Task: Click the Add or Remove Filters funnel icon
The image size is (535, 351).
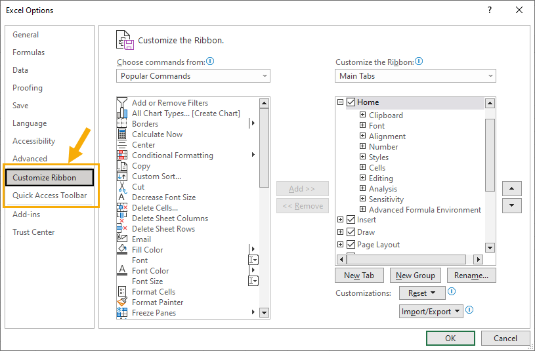Action: (x=122, y=102)
